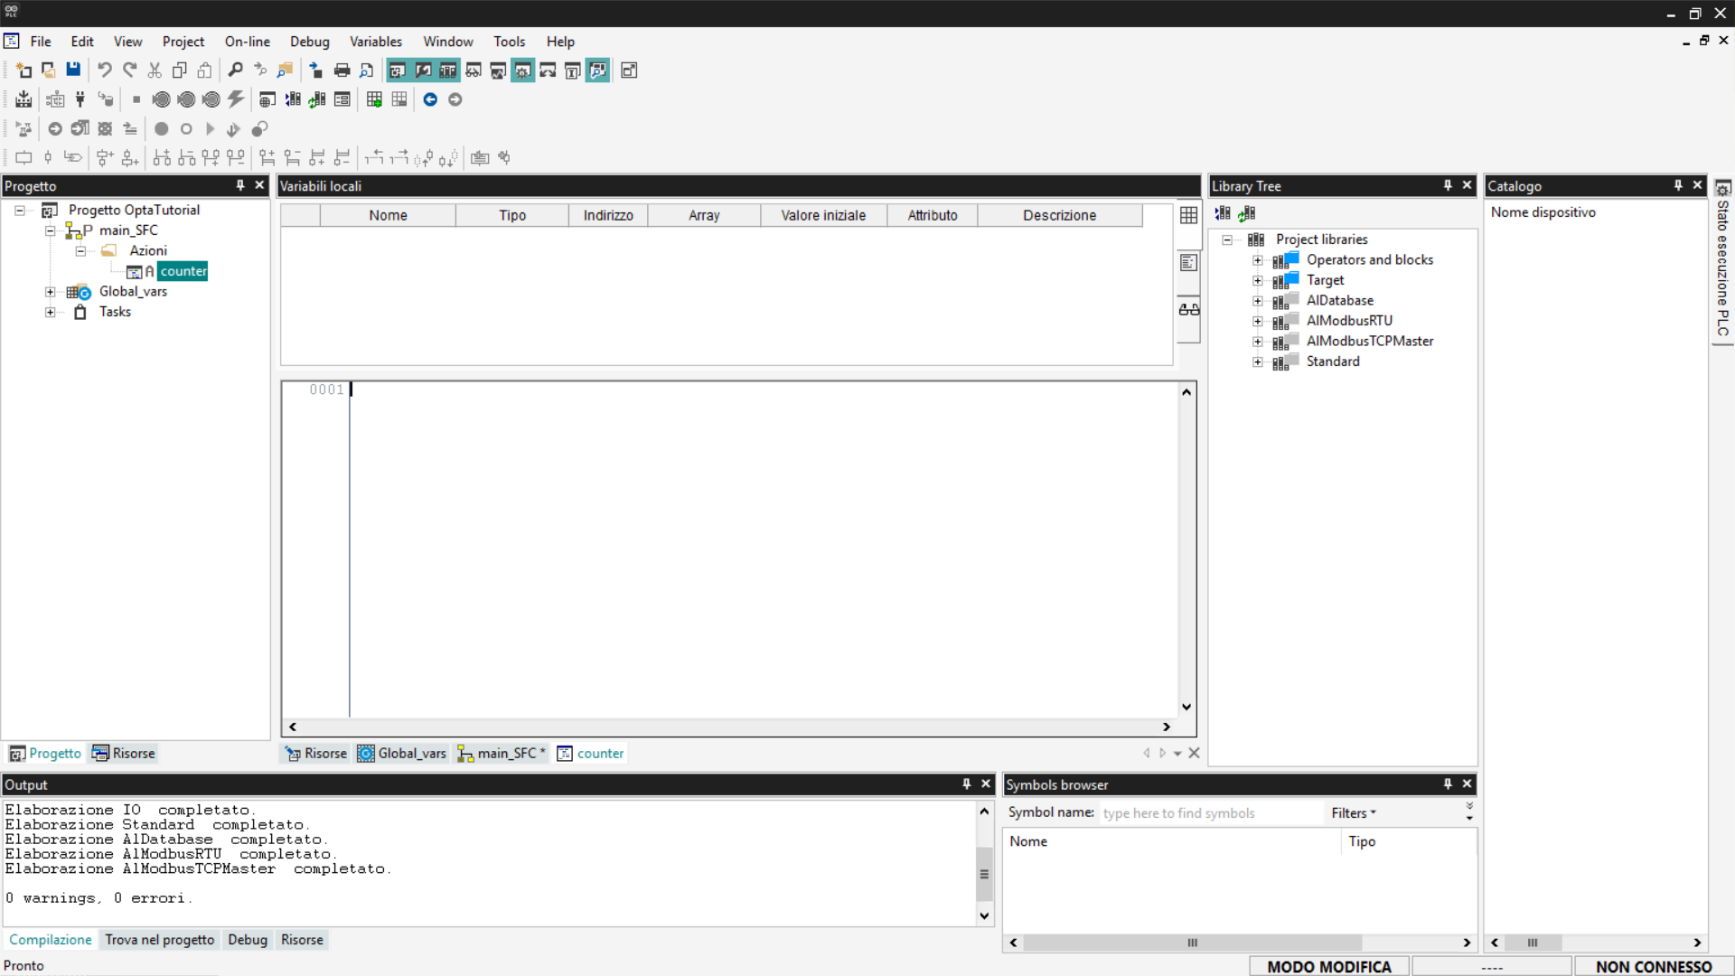
Task: Click the Symbol name search field
Action: pyautogui.click(x=1209, y=812)
